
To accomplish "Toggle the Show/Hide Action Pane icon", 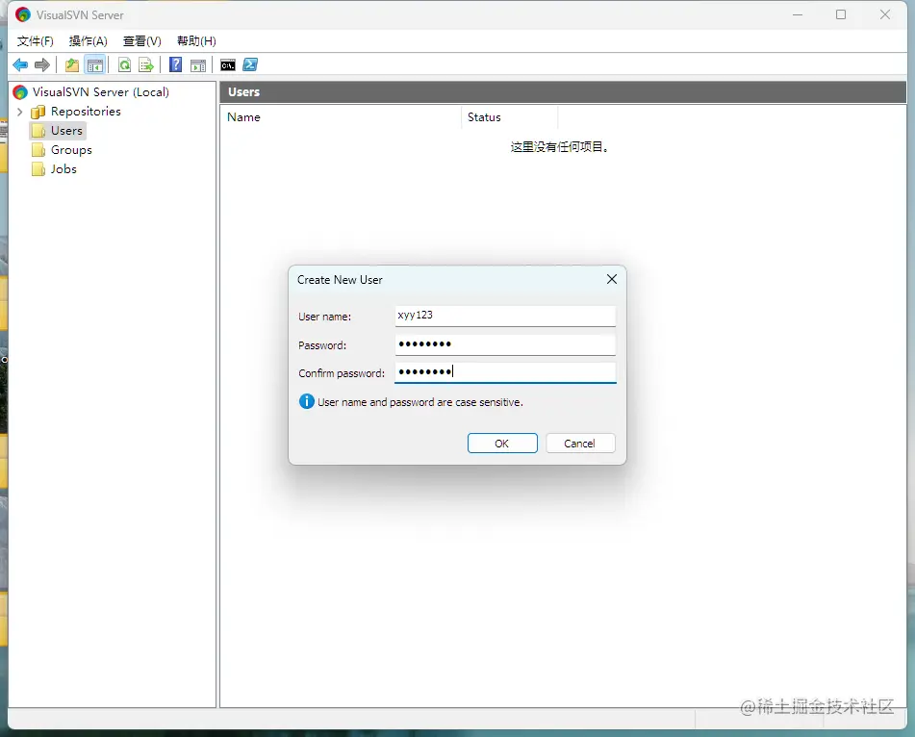I will click(198, 64).
